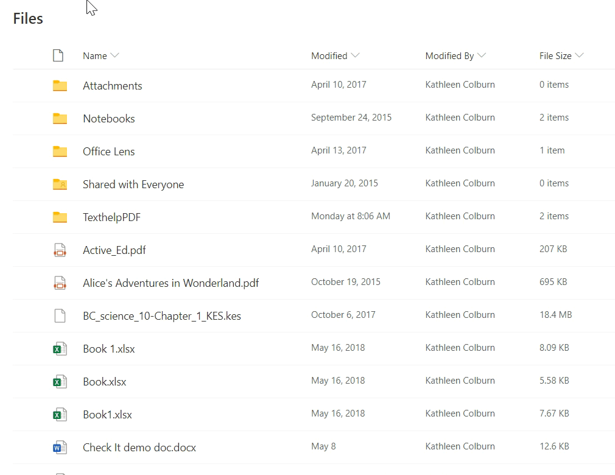
Task: Click the shared folder icon for Shared with Everyone
Action: (59, 184)
